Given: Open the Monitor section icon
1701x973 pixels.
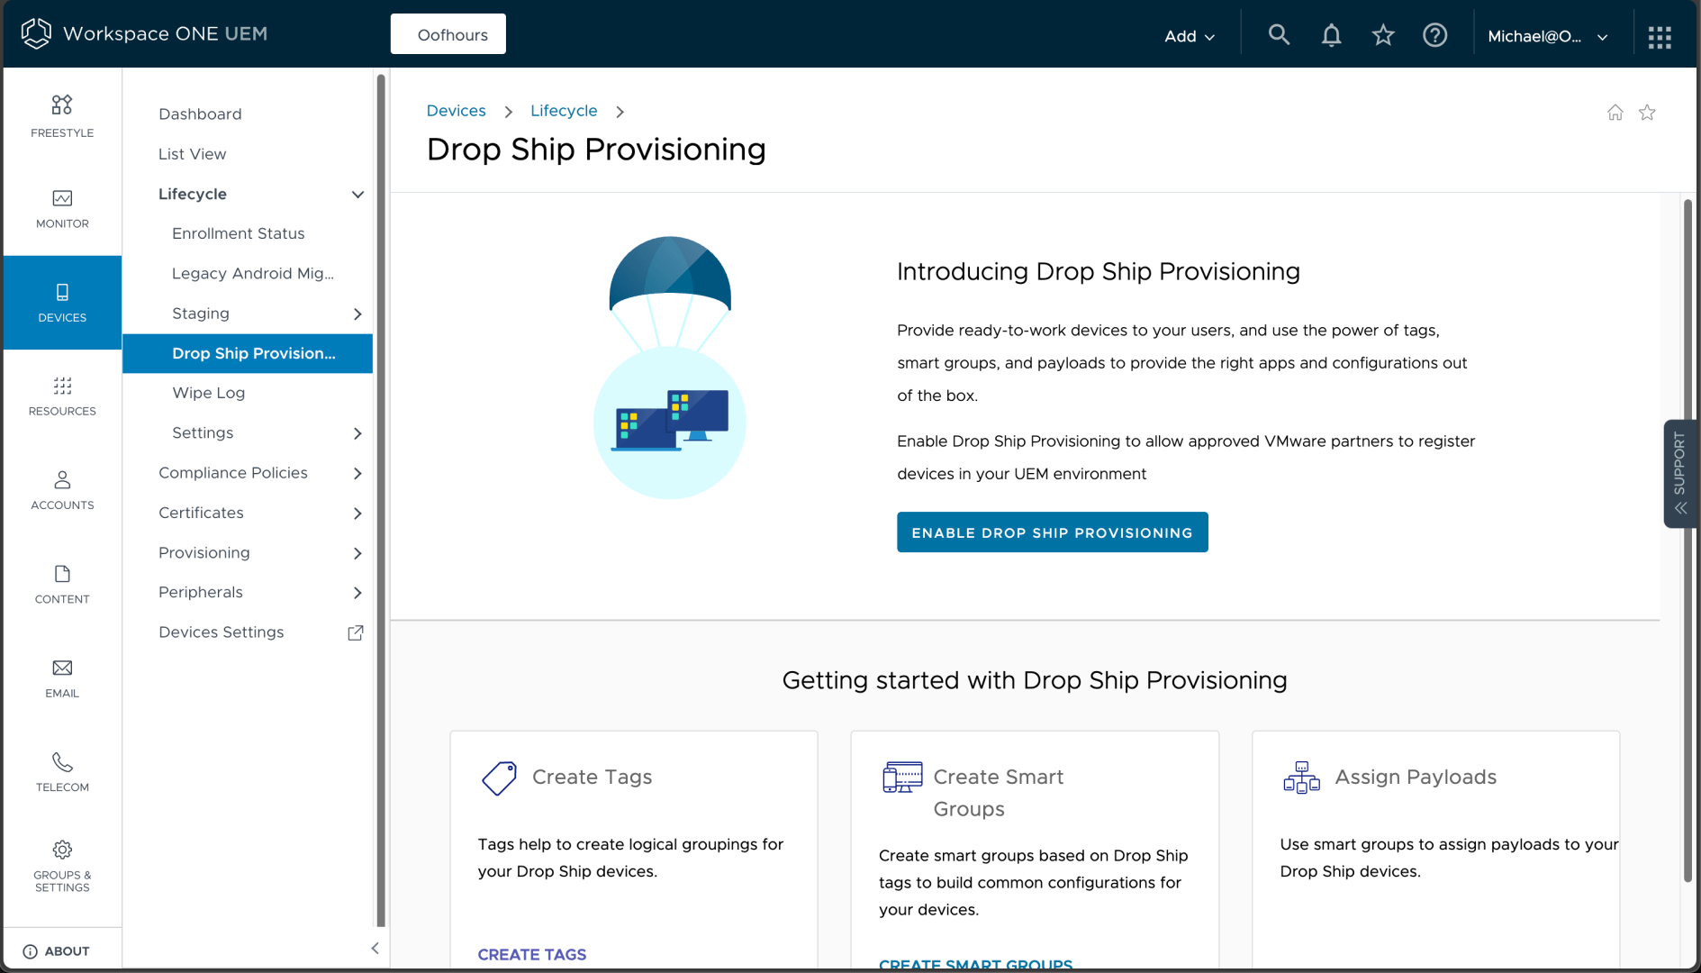Looking at the screenshot, I should (x=62, y=199).
